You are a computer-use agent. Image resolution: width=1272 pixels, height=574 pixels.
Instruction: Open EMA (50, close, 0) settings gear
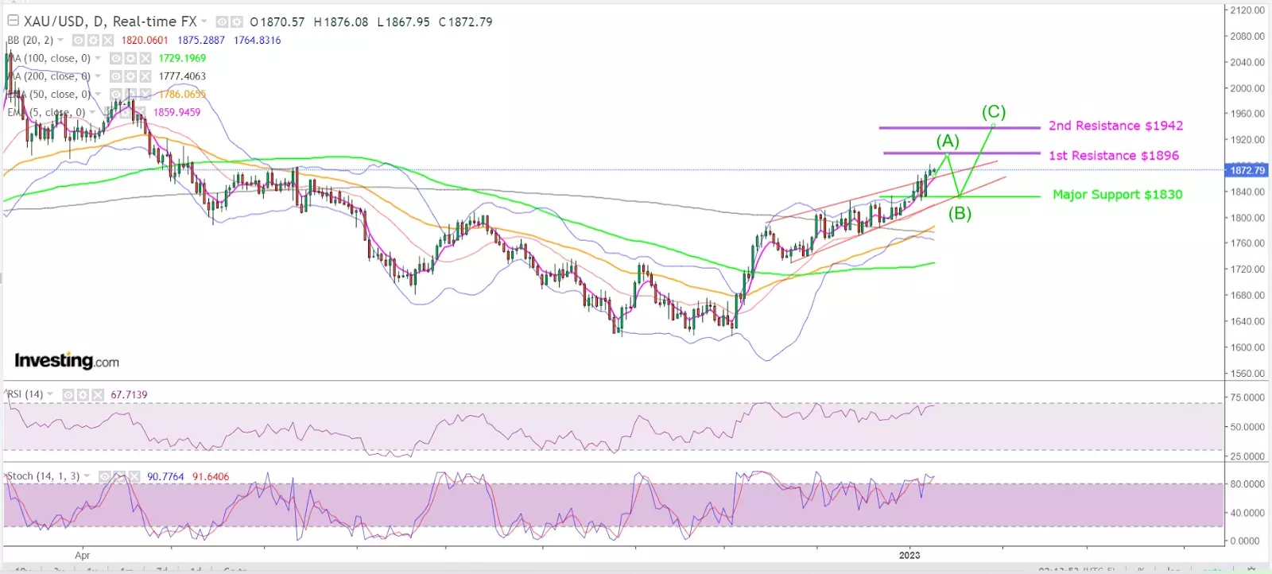(x=130, y=94)
